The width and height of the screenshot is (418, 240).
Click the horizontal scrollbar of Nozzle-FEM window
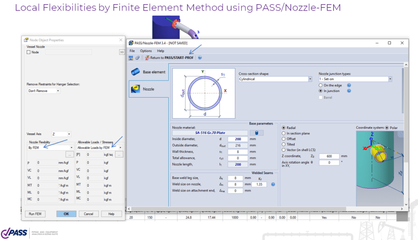coord(239,209)
